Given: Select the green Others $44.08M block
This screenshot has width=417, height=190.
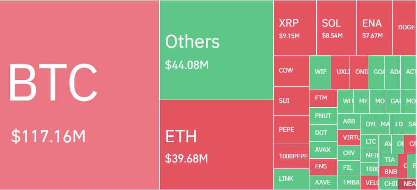Looking at the screenshot, I should (x=216, y=50).
